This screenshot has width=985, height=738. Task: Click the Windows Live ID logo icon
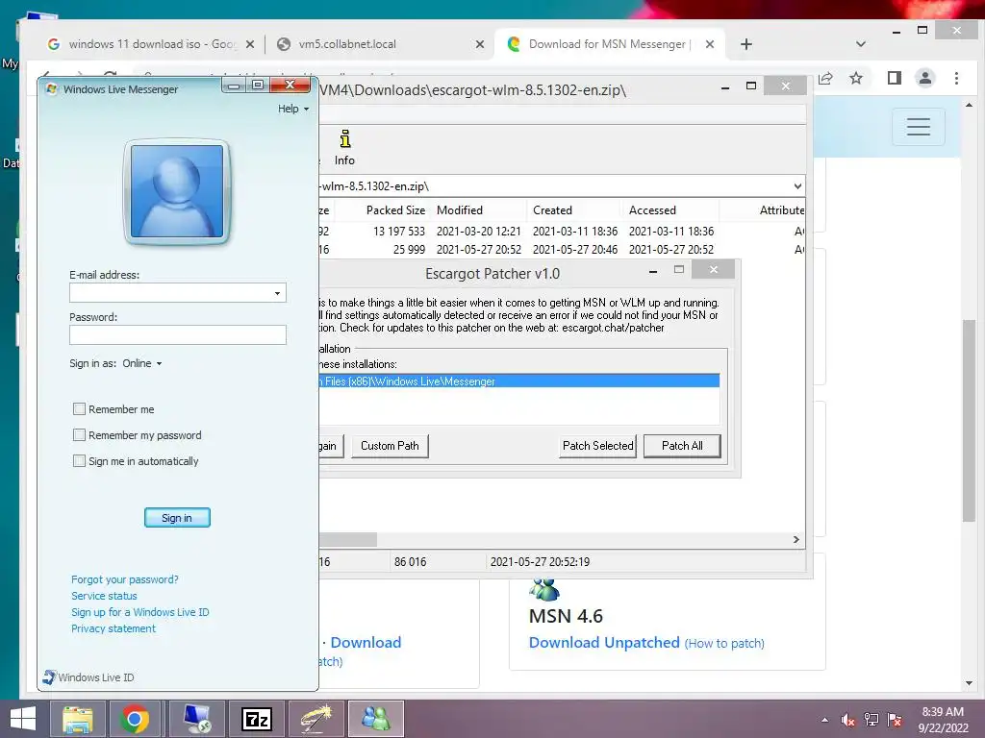(49, 677)
